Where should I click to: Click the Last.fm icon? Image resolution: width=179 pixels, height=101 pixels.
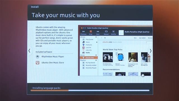click(83, 47)
